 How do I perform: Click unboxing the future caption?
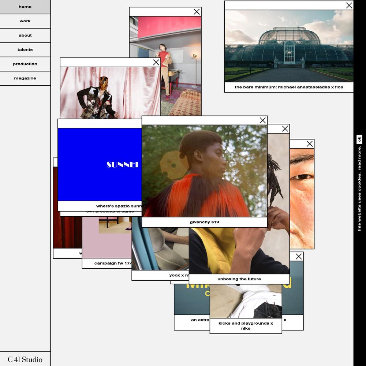point(239,279)
